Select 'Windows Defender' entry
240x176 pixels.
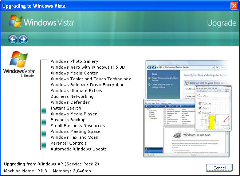coord(70,102)
